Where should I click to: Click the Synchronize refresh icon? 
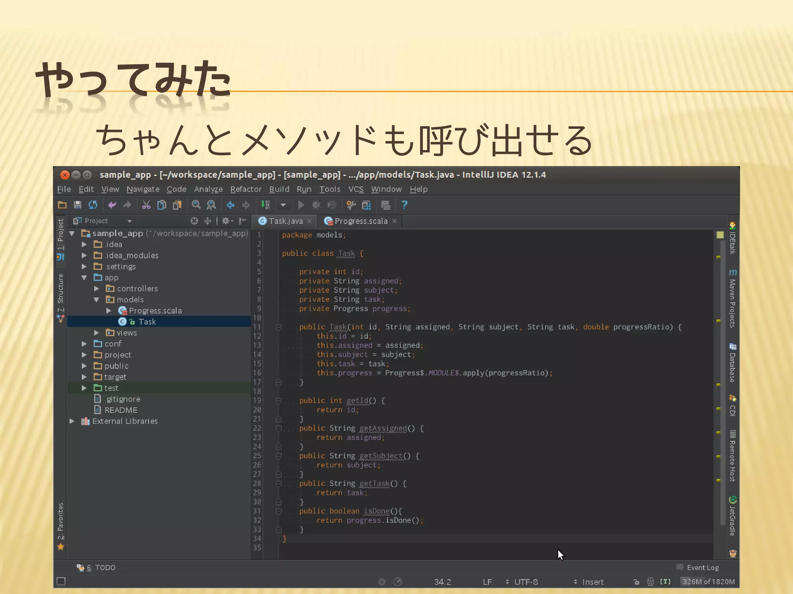tap(93, 205)
